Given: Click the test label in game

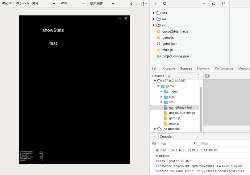Looking at the screenshot, I should (53, 43).
